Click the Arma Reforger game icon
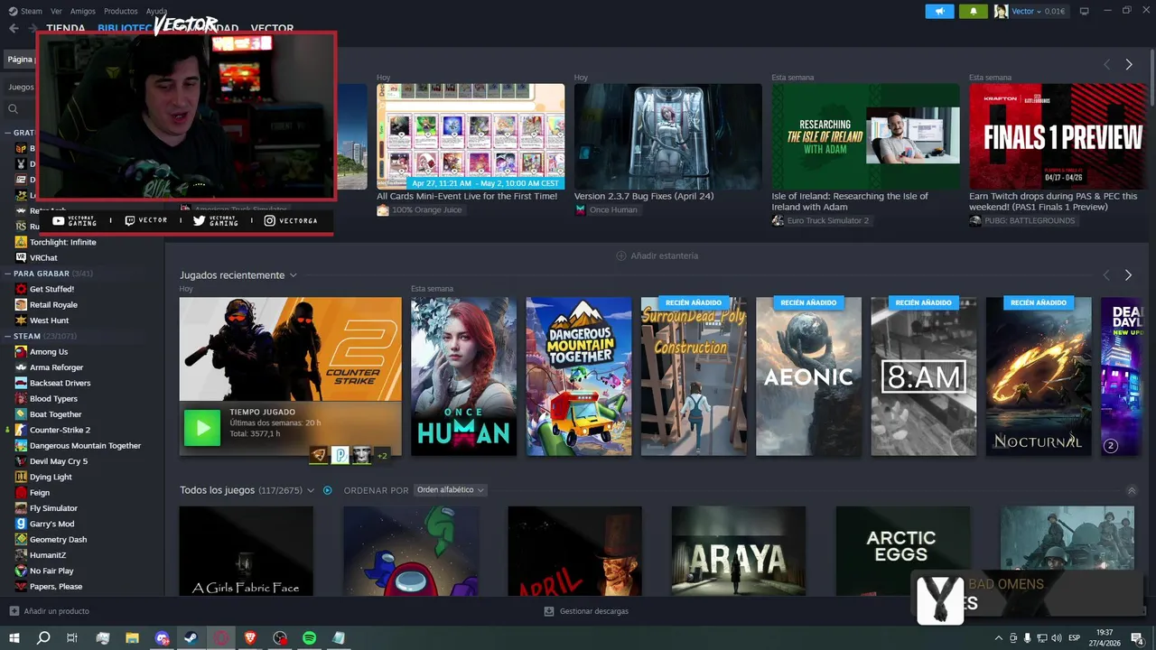 click(x=21, y=367)
